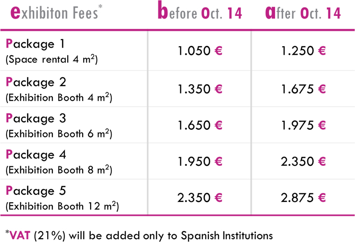Select the 1.950 € price cell
The width and height of the screenshot is (355, 242).
point(200,161)
